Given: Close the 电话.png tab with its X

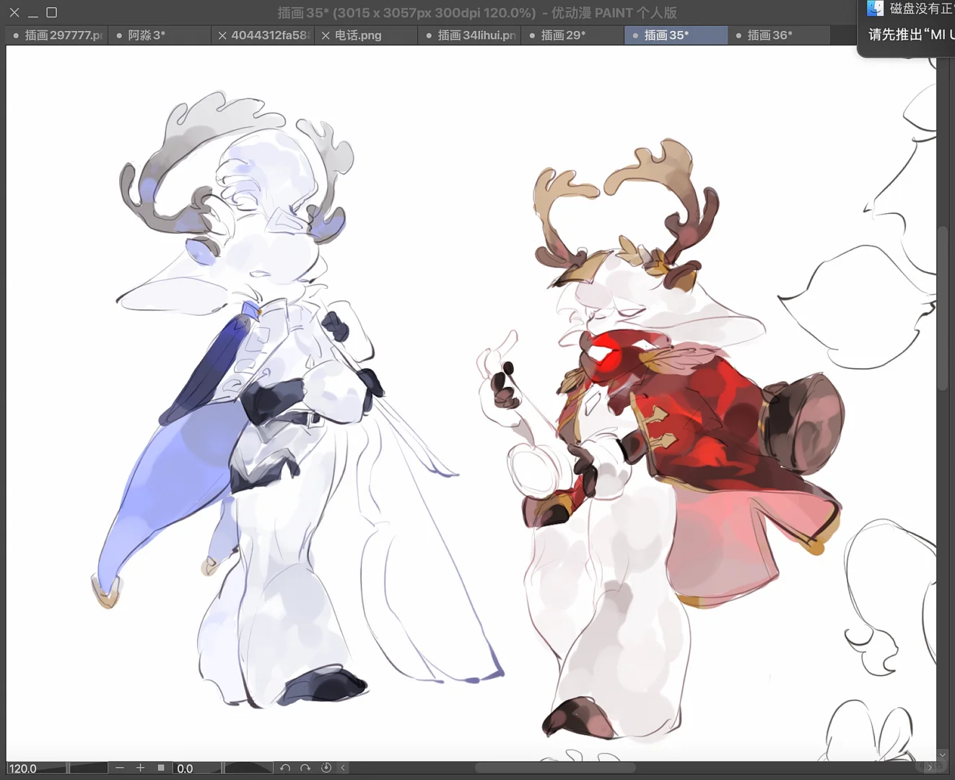Looking at the screenshot, I should coord(326,35).
